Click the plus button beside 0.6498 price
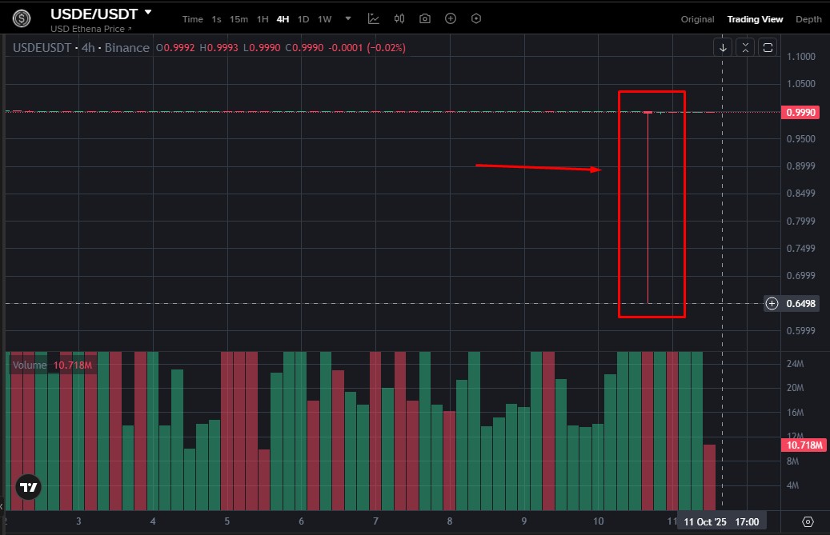Viewport: 830px width, 535px height. tap(772, 303)
